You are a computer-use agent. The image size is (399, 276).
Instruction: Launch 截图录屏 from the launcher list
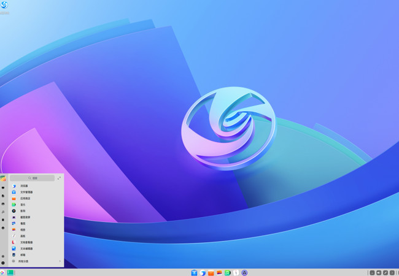(x=36, y=217)
